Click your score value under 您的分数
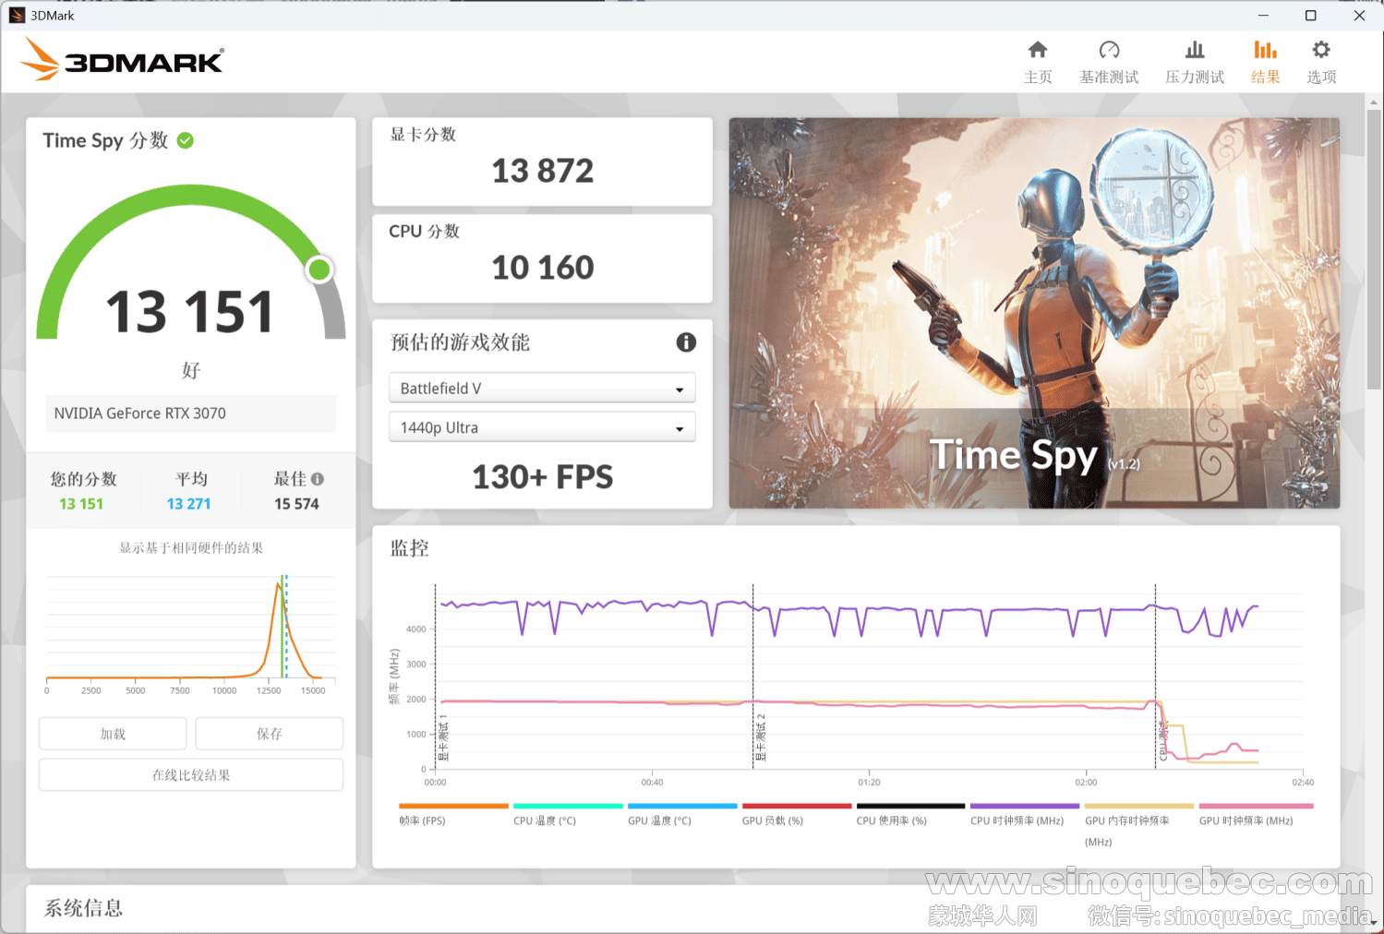1384x934 pixels. [81, 504]
